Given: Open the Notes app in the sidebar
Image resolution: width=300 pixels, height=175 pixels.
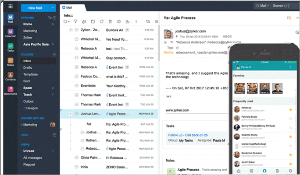Looking at the screenshot, I should click(x=11, y=62).
